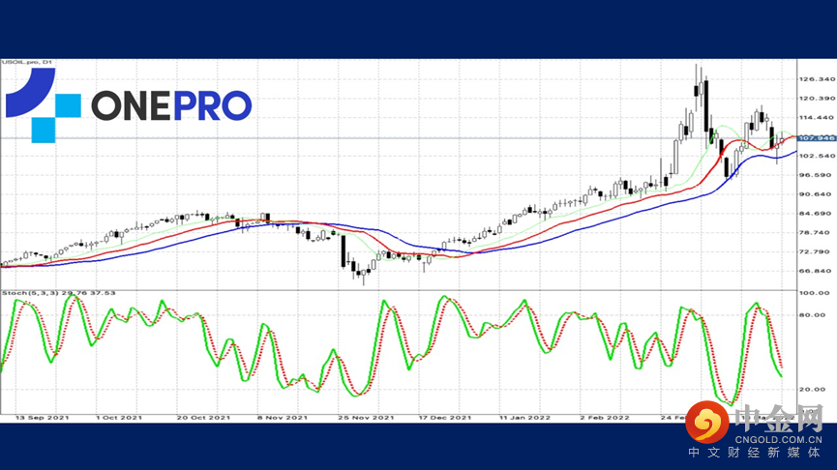Image resolution: width=837 pixels, height=470 pixels.
Task: Open the CNGOLD.COM.CN link text
Action: click(778, 440)
